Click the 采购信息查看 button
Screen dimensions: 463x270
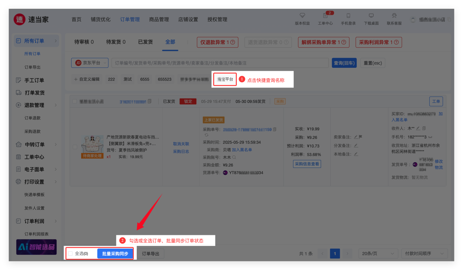click(307, 164)
